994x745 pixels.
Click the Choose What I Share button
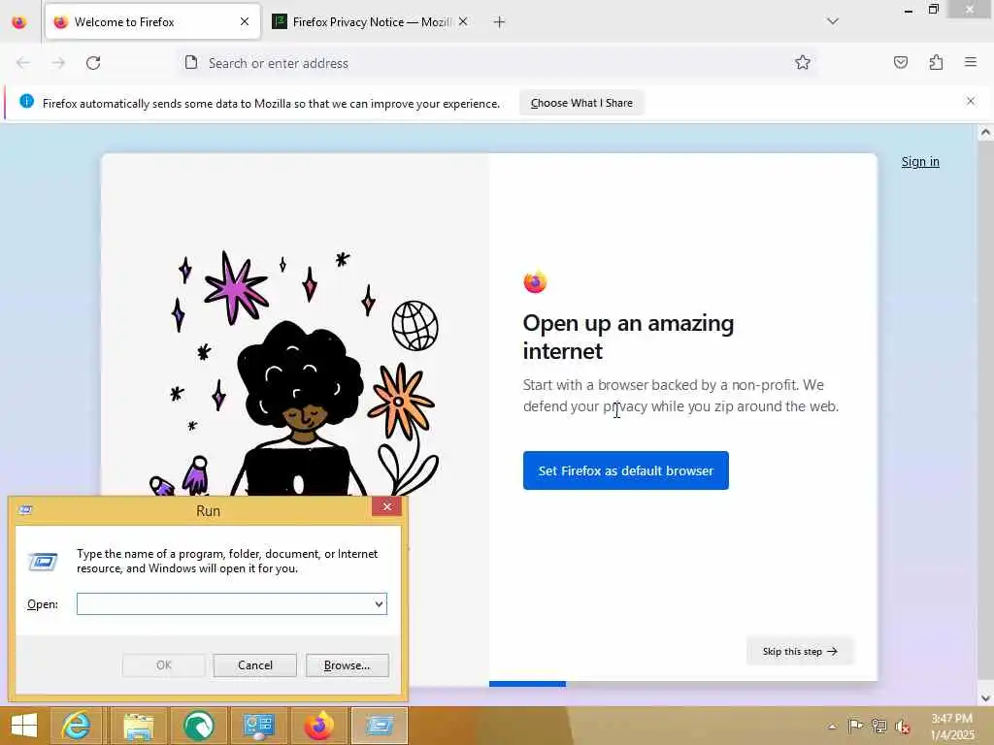click(x=581, y=103)
